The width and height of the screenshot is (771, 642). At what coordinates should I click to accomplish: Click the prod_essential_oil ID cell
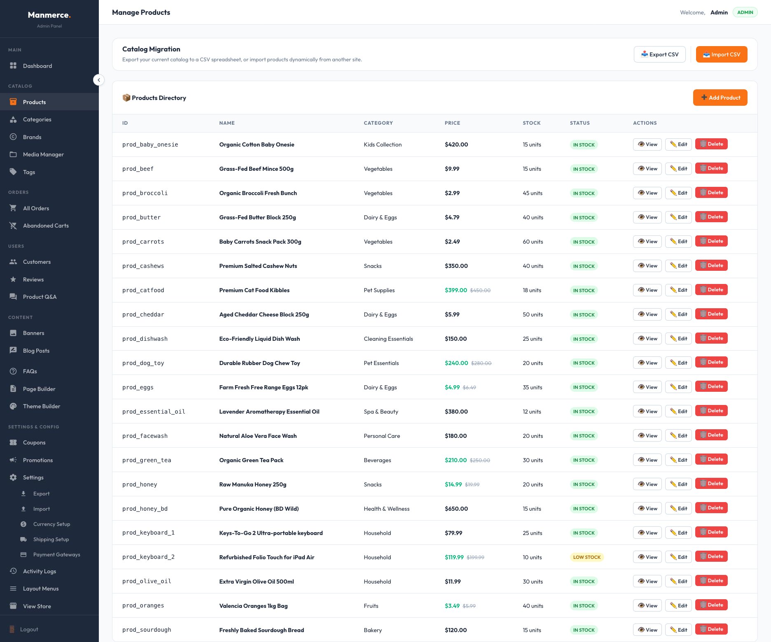(154, 412)
